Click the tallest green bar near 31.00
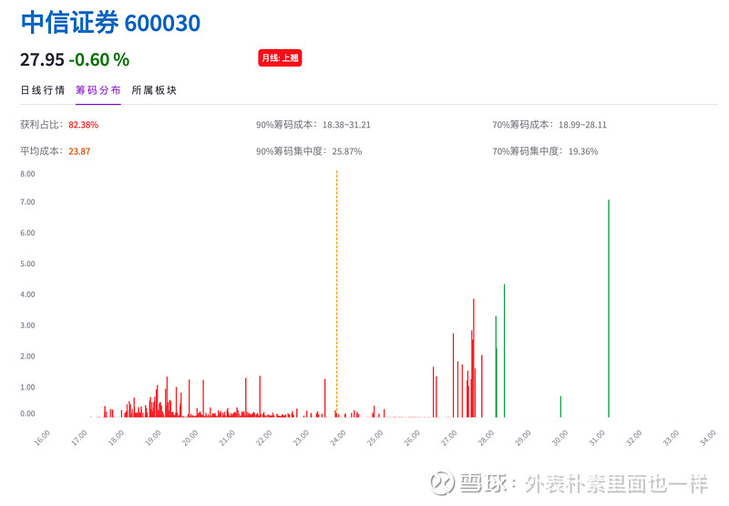 click(609, 308)
